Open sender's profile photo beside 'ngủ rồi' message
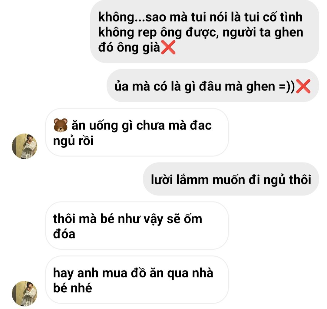Viewport: 327px width, 309px height. coord(25,146)
